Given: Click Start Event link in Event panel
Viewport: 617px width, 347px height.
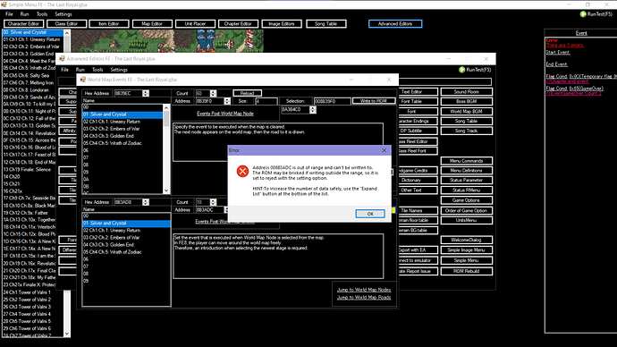Looking at the screenshot, I should coord(558,53).
